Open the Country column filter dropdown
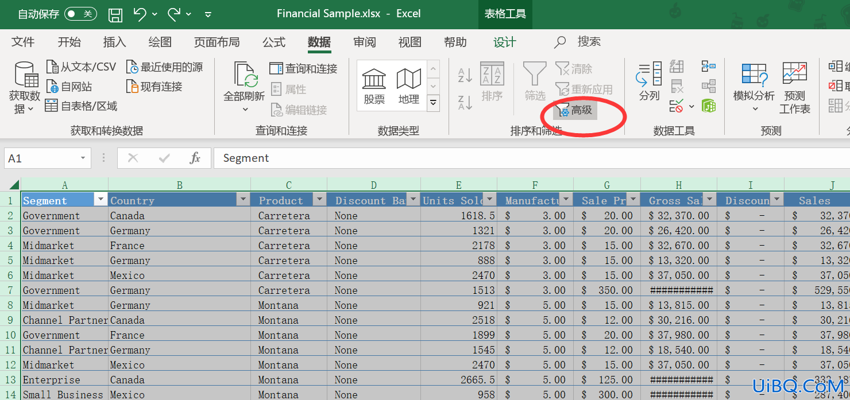 [x=243, y=200]
